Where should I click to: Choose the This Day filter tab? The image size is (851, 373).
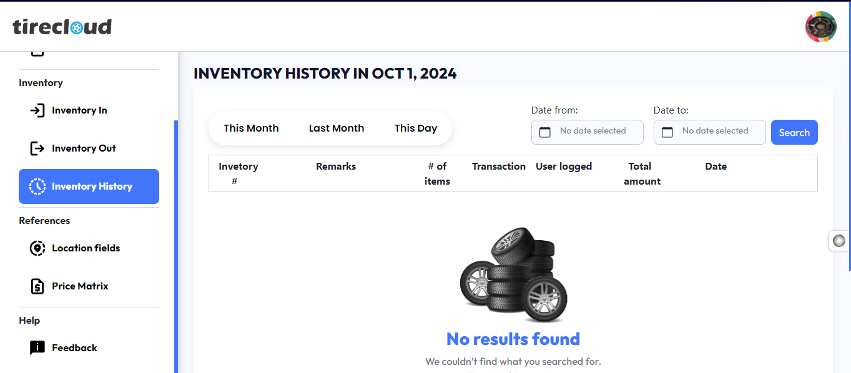pyautogui.click(x=416, y=128)
